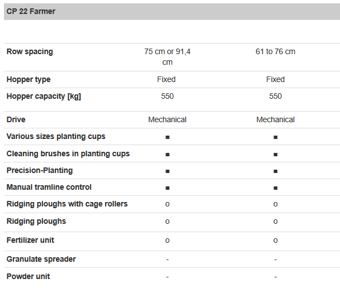Click second-column square for Manual tramline control
The height and width of the screenshot is (293, 340).
(x=276, y=188)
